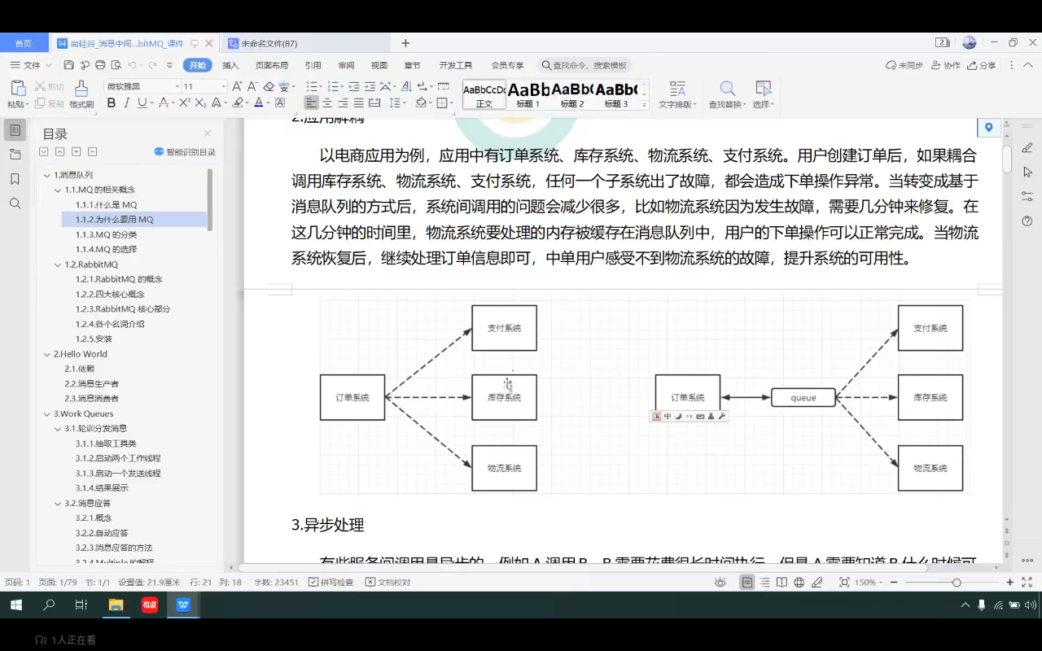1042x651 pixels.
Task: Open the outline panel icon in left sidebar
Action: (15, 130)
